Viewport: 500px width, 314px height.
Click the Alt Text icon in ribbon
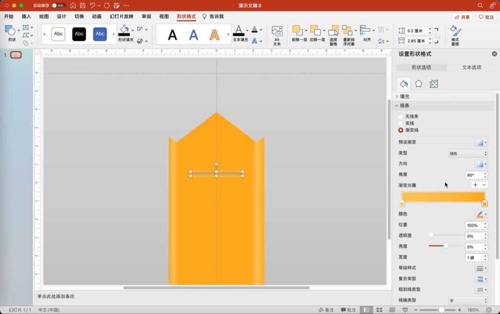pos(277,35)
